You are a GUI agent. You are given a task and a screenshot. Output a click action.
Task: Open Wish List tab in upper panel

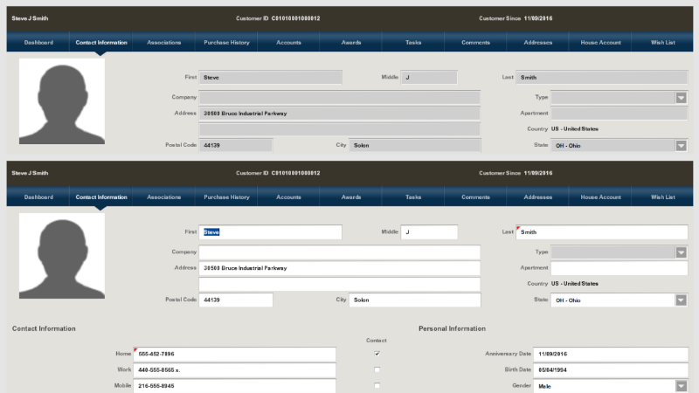coord(662,42)
